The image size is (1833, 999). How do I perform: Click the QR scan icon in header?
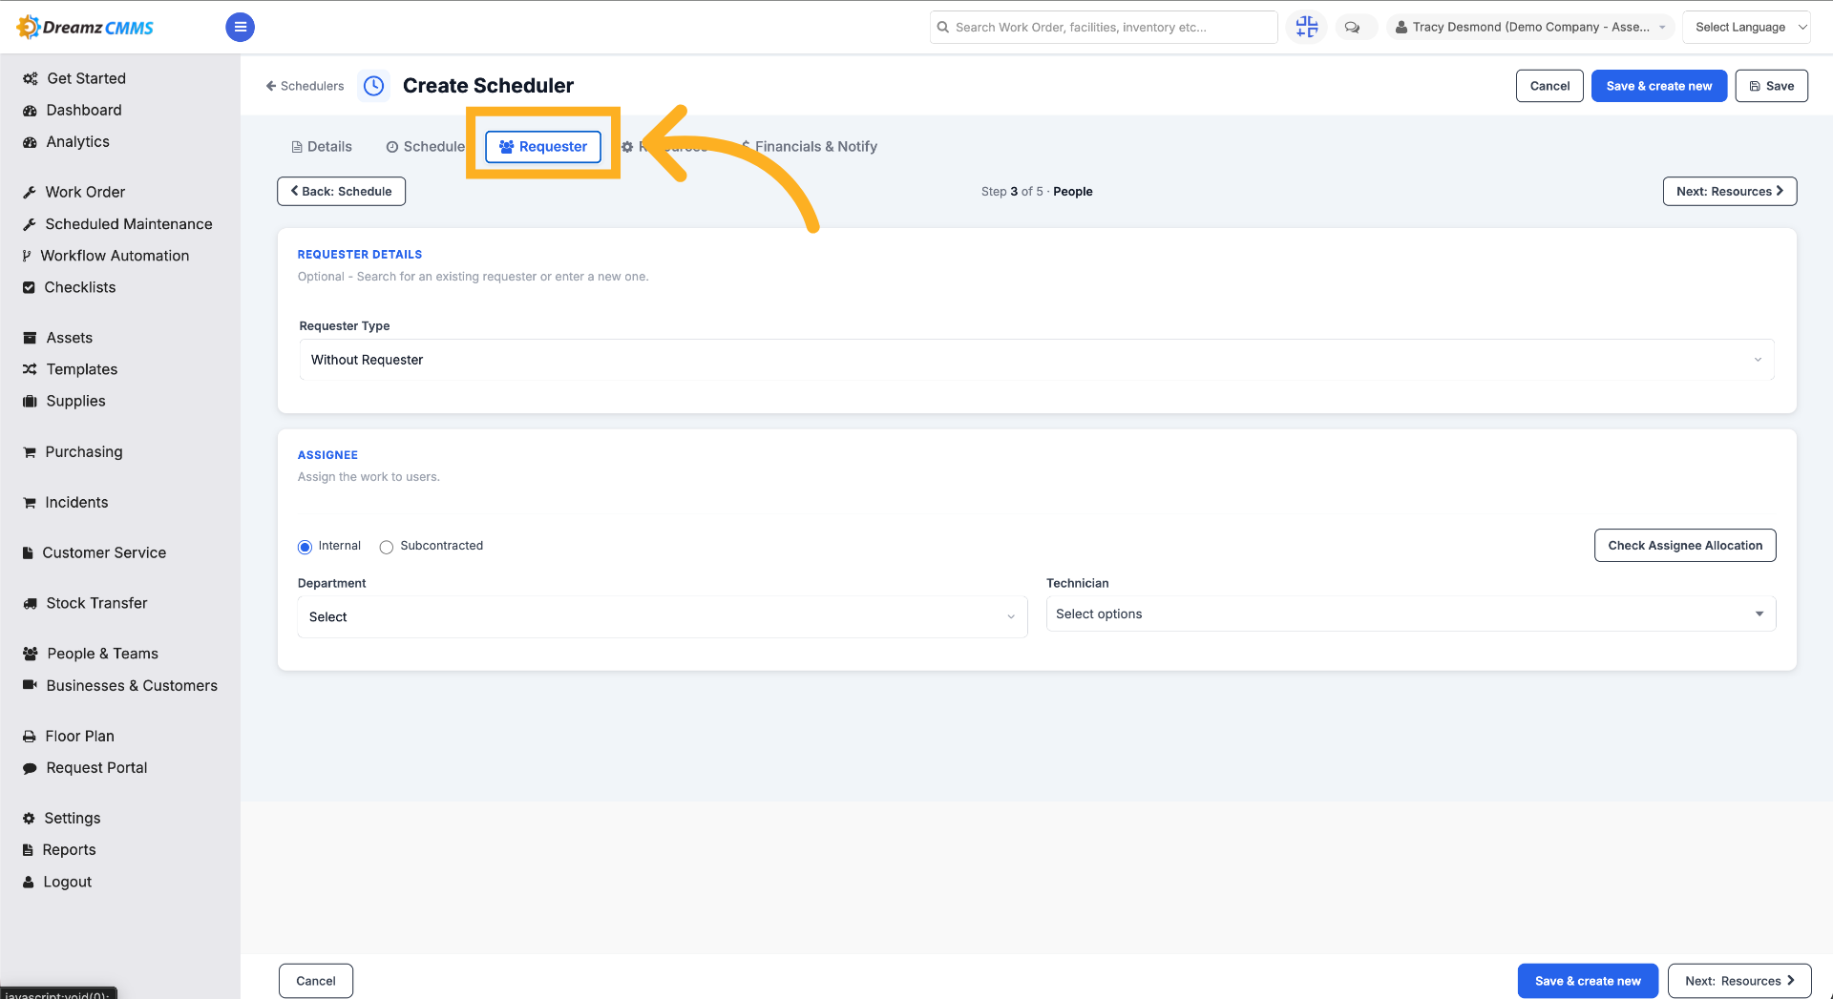(x=1307, y=27)
